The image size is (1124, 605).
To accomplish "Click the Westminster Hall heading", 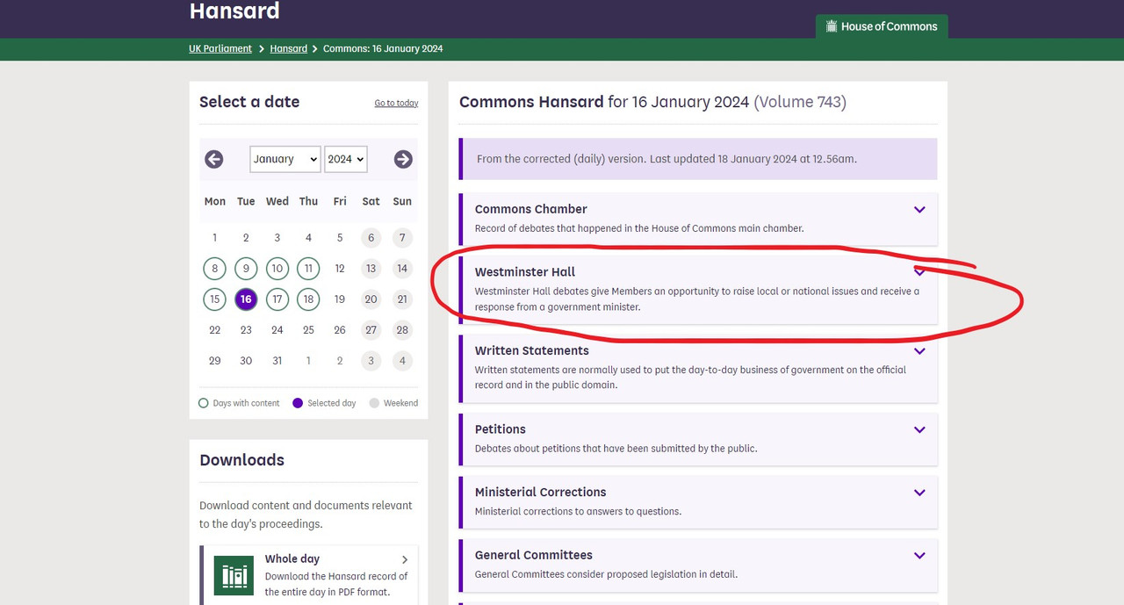I will click(525, 272).
